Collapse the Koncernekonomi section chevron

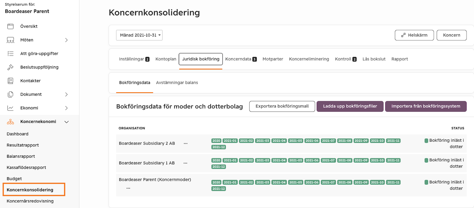[67, 122]
